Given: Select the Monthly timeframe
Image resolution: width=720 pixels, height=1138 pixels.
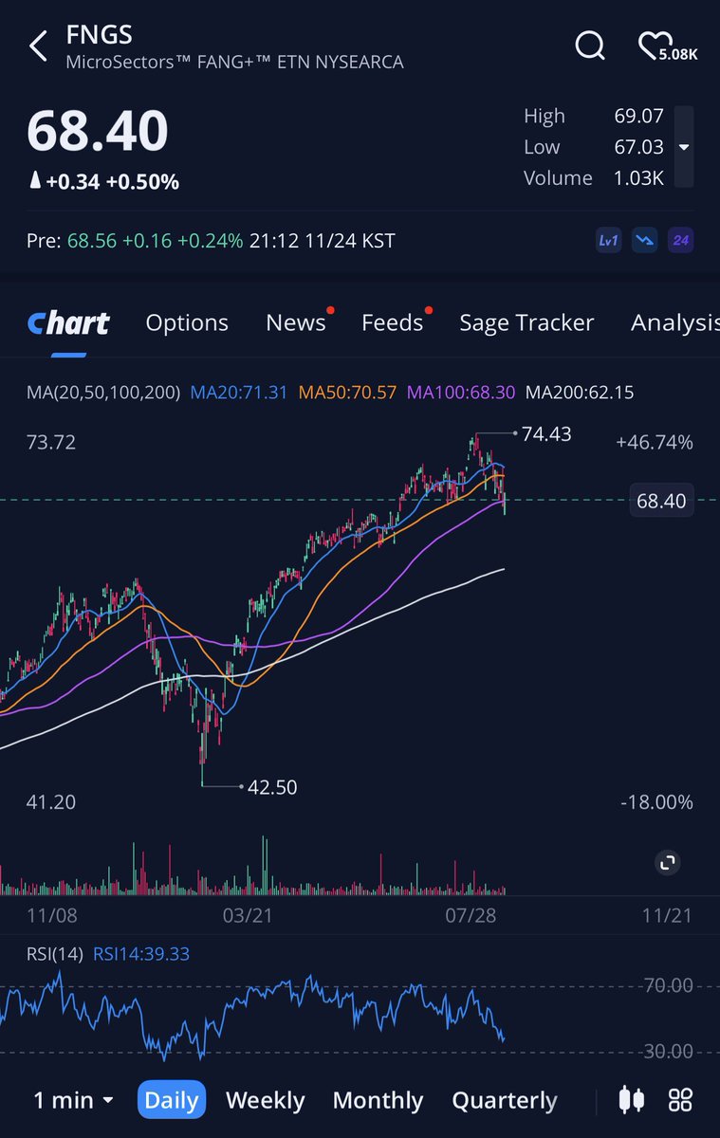Looking at the screenshot, I should click(x=378, y=1100).
